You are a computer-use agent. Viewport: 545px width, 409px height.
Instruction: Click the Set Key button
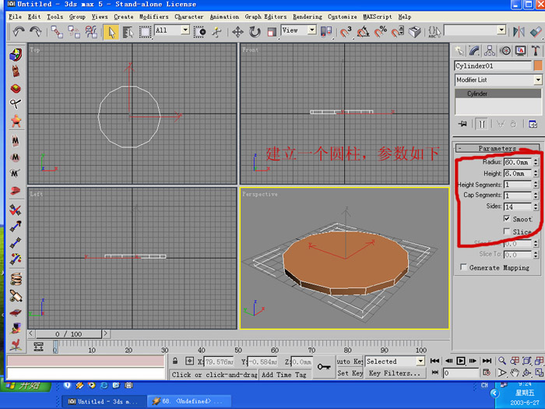pos(350,373)
